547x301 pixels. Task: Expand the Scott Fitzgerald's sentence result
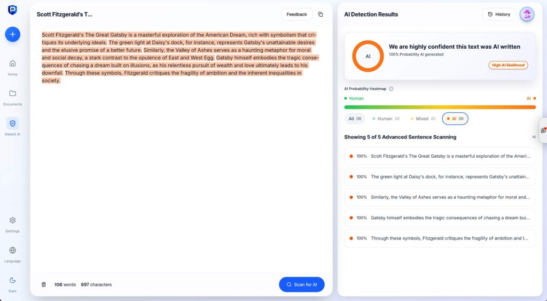[x=440, y=156]
